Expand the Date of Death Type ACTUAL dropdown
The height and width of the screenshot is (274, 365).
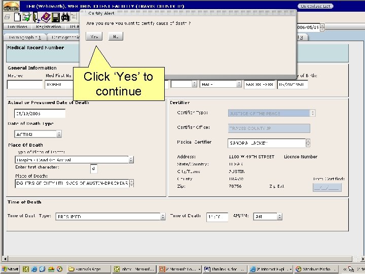click(59, 134)
